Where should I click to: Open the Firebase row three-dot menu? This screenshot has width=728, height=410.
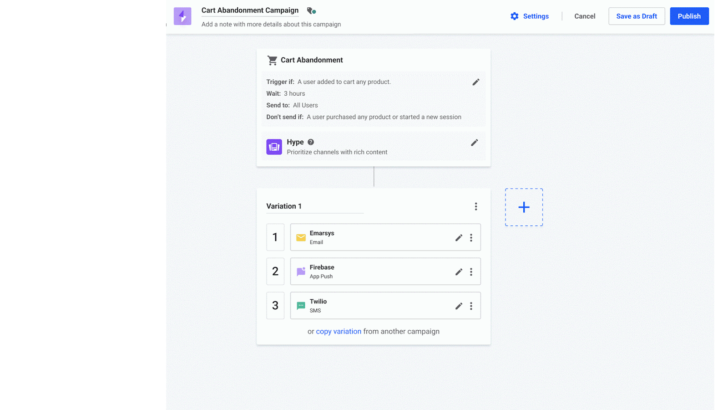pyautogui.click(x=471, y=272)
